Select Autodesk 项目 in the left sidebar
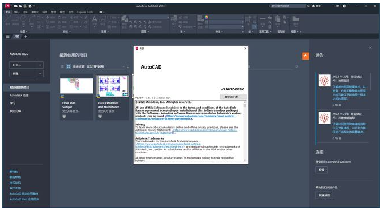The height and width of the screenshot is (210, 382). 19,95
